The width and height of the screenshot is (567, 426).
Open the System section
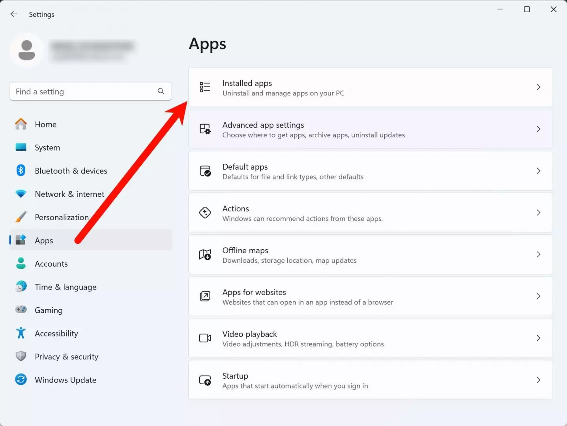point(91,148)
